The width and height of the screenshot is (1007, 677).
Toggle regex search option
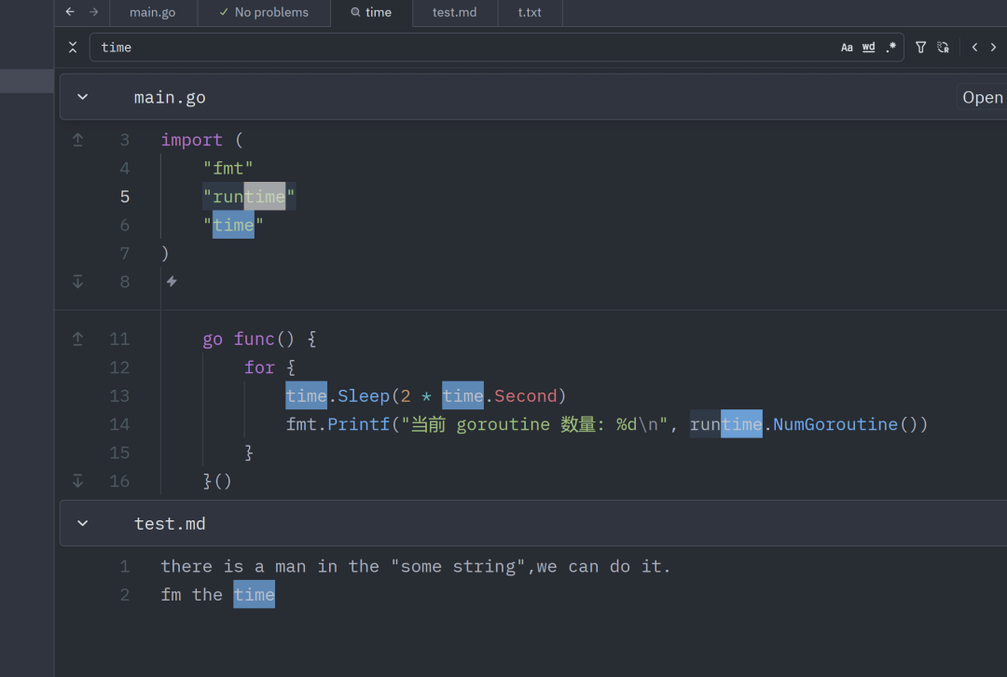coord(890,48)
